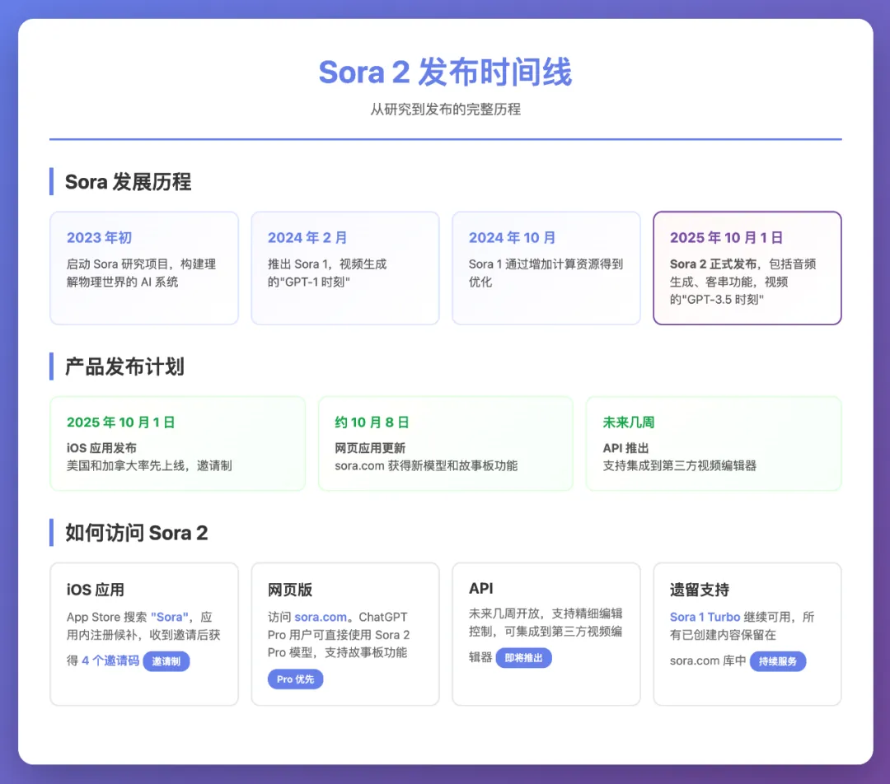Click the Pro 优先 badge

point(295,679)
